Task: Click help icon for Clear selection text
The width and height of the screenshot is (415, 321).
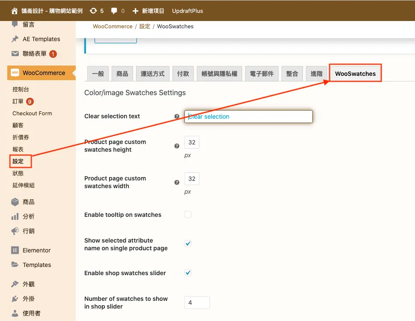Action: 177,117
